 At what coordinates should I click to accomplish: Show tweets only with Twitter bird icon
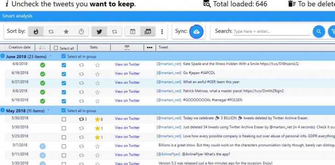tap(99, 32)
